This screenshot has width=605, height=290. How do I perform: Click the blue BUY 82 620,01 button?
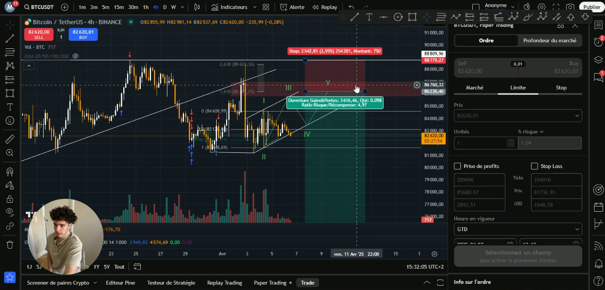point(83,34)
